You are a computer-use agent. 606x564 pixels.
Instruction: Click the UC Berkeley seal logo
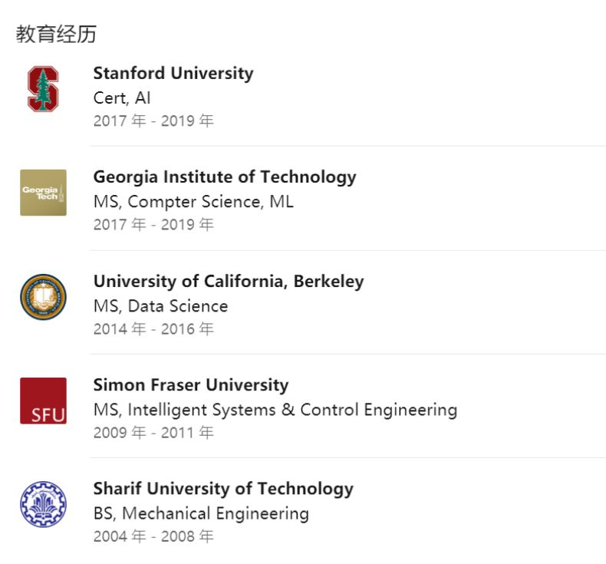[43, 297]
